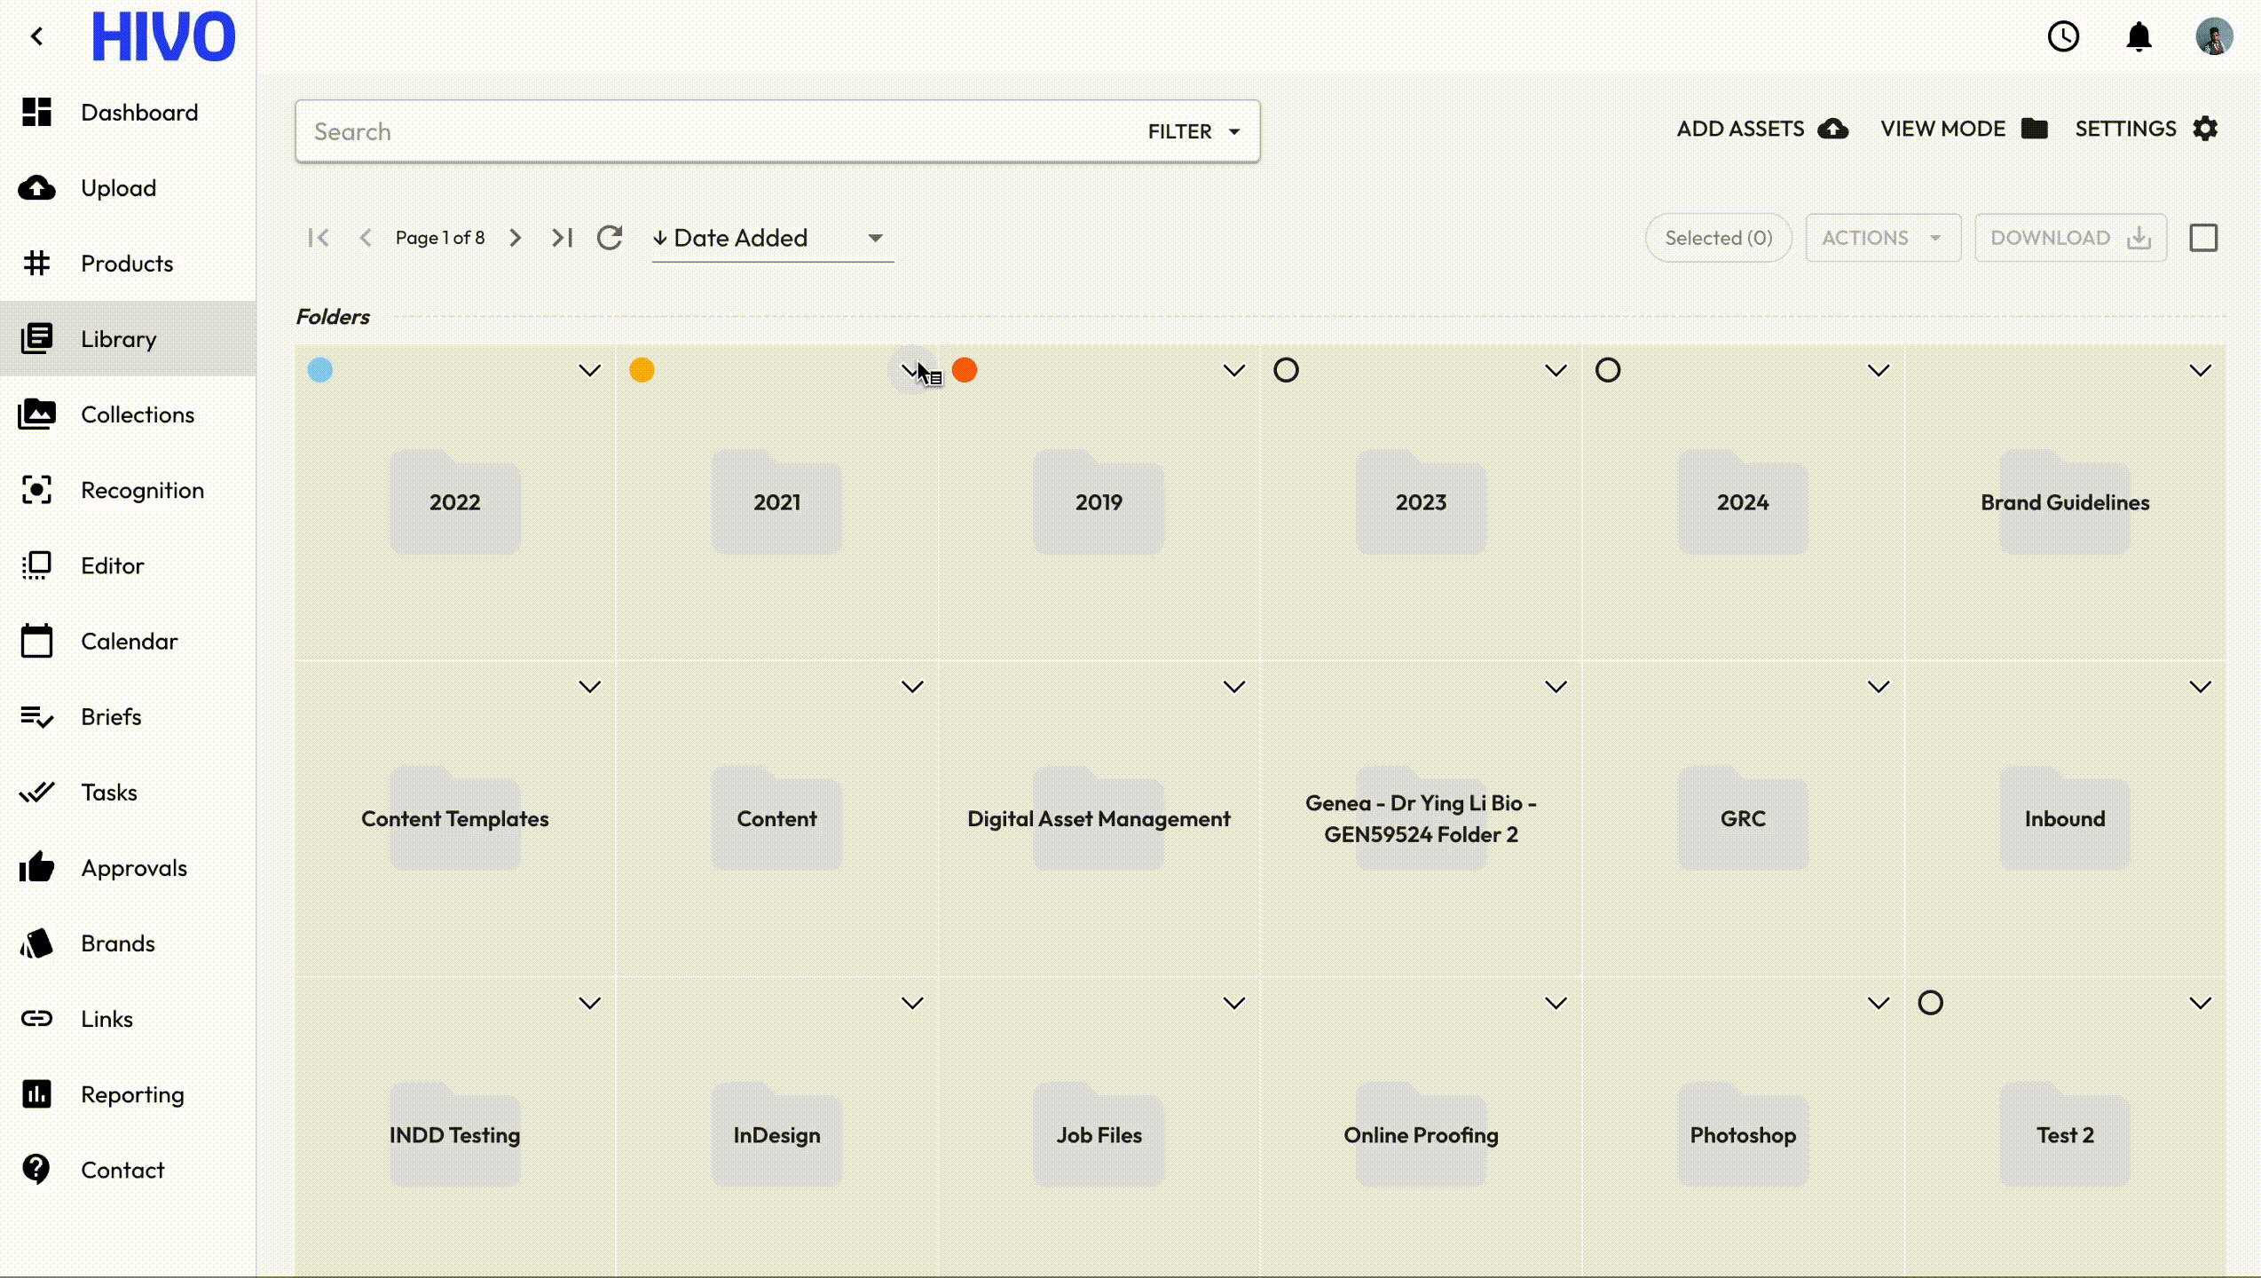
Task: Select the Test 2 folder circle
Action: click(x=1930, y=1003)
